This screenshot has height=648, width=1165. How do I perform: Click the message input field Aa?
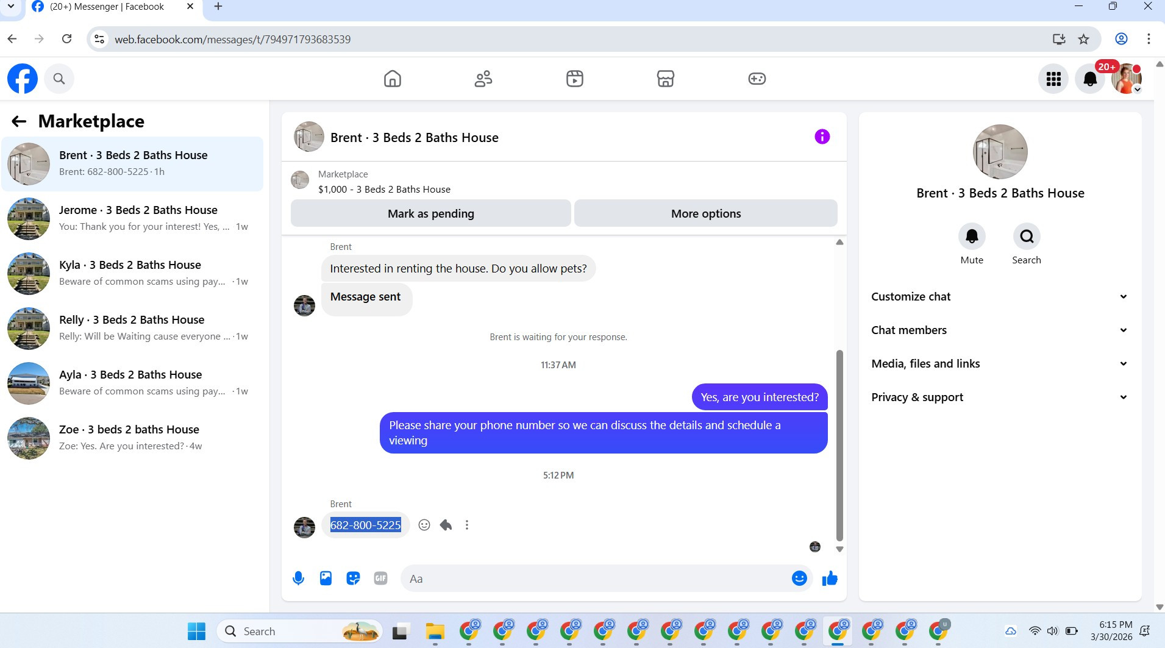click(594, 579)
